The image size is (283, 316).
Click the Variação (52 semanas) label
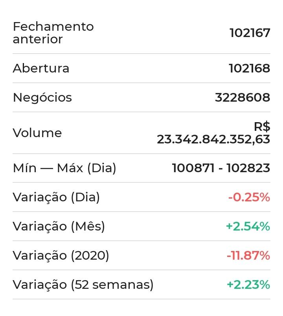pos(83,284)
